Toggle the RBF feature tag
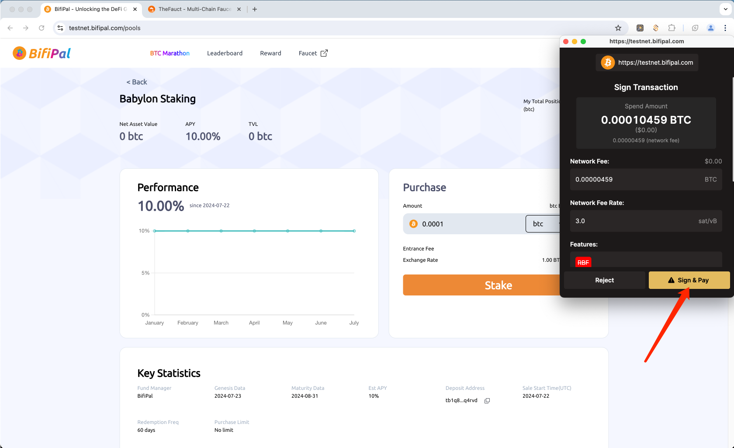 (583, 262)
